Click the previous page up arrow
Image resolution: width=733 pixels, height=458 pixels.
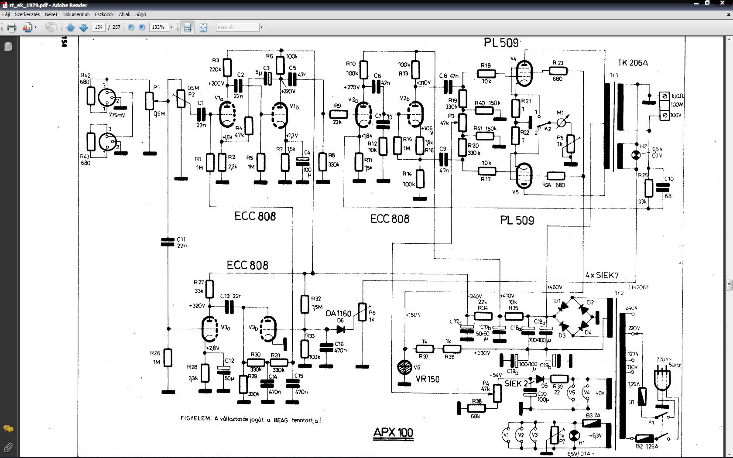70,27
